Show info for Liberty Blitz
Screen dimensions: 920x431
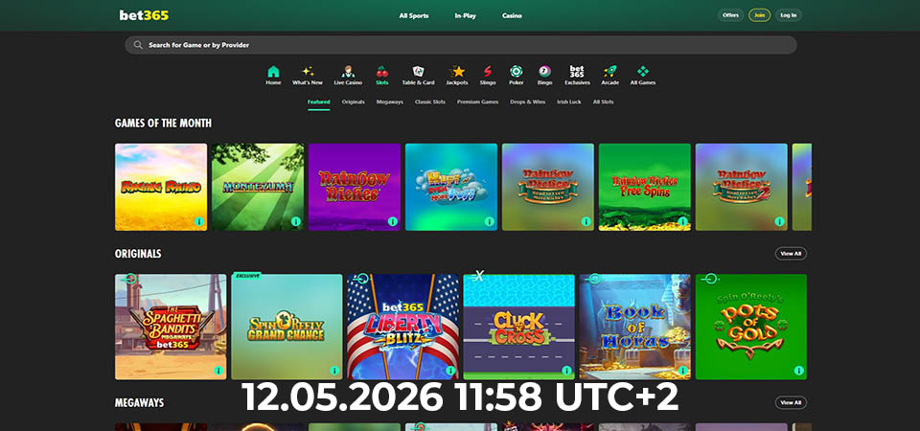click(450, 371)
